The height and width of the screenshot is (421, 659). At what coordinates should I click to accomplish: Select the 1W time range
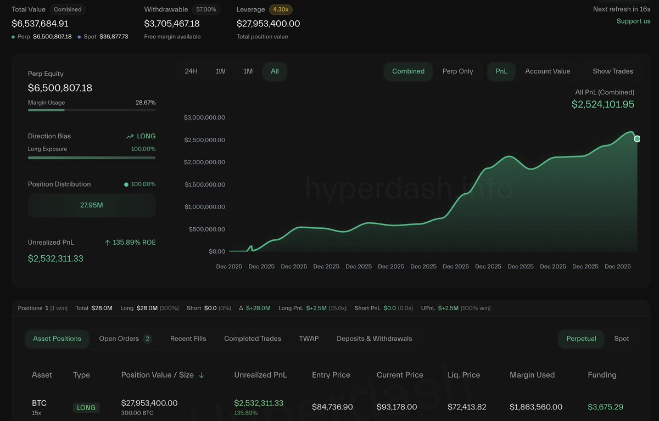coord(220,71)
